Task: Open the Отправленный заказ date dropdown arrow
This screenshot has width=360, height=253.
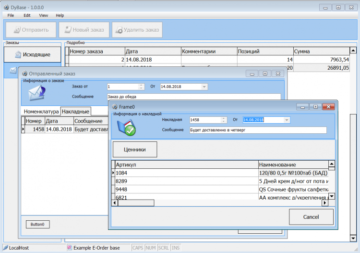Action: (x=204, y=87)
